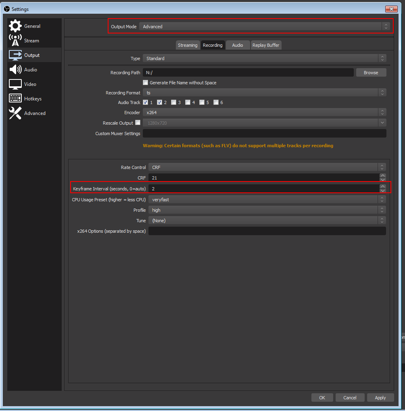405x411 pixels.
Task: Open the Output Mode dropdown
Action: 264,27
